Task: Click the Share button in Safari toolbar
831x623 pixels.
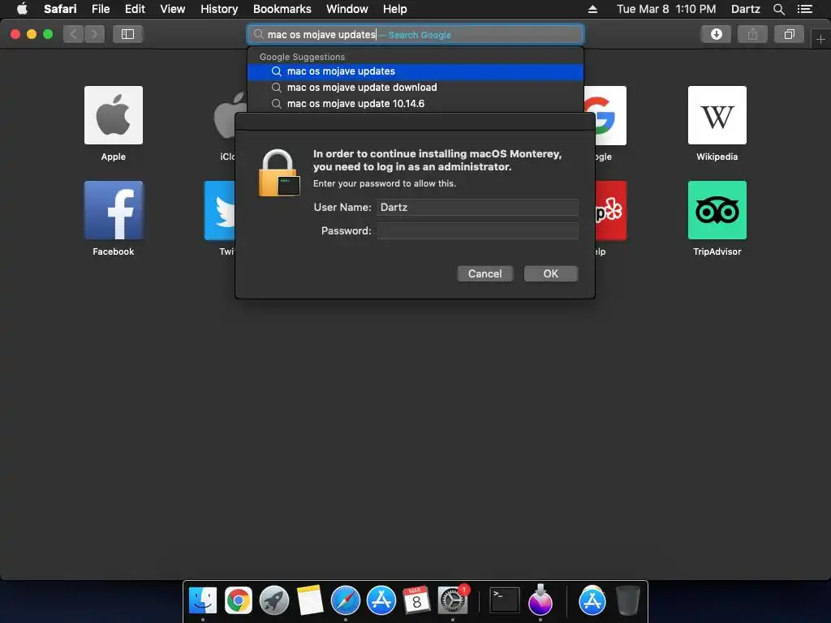Action: (x=752, y=34)
